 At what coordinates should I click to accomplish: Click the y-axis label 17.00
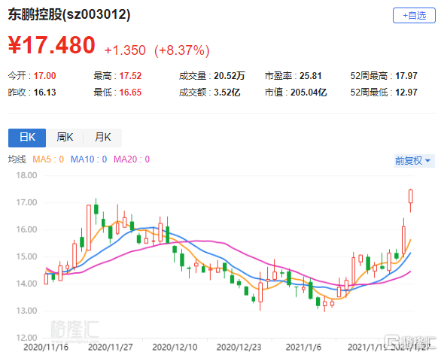[x=26, y=202]
